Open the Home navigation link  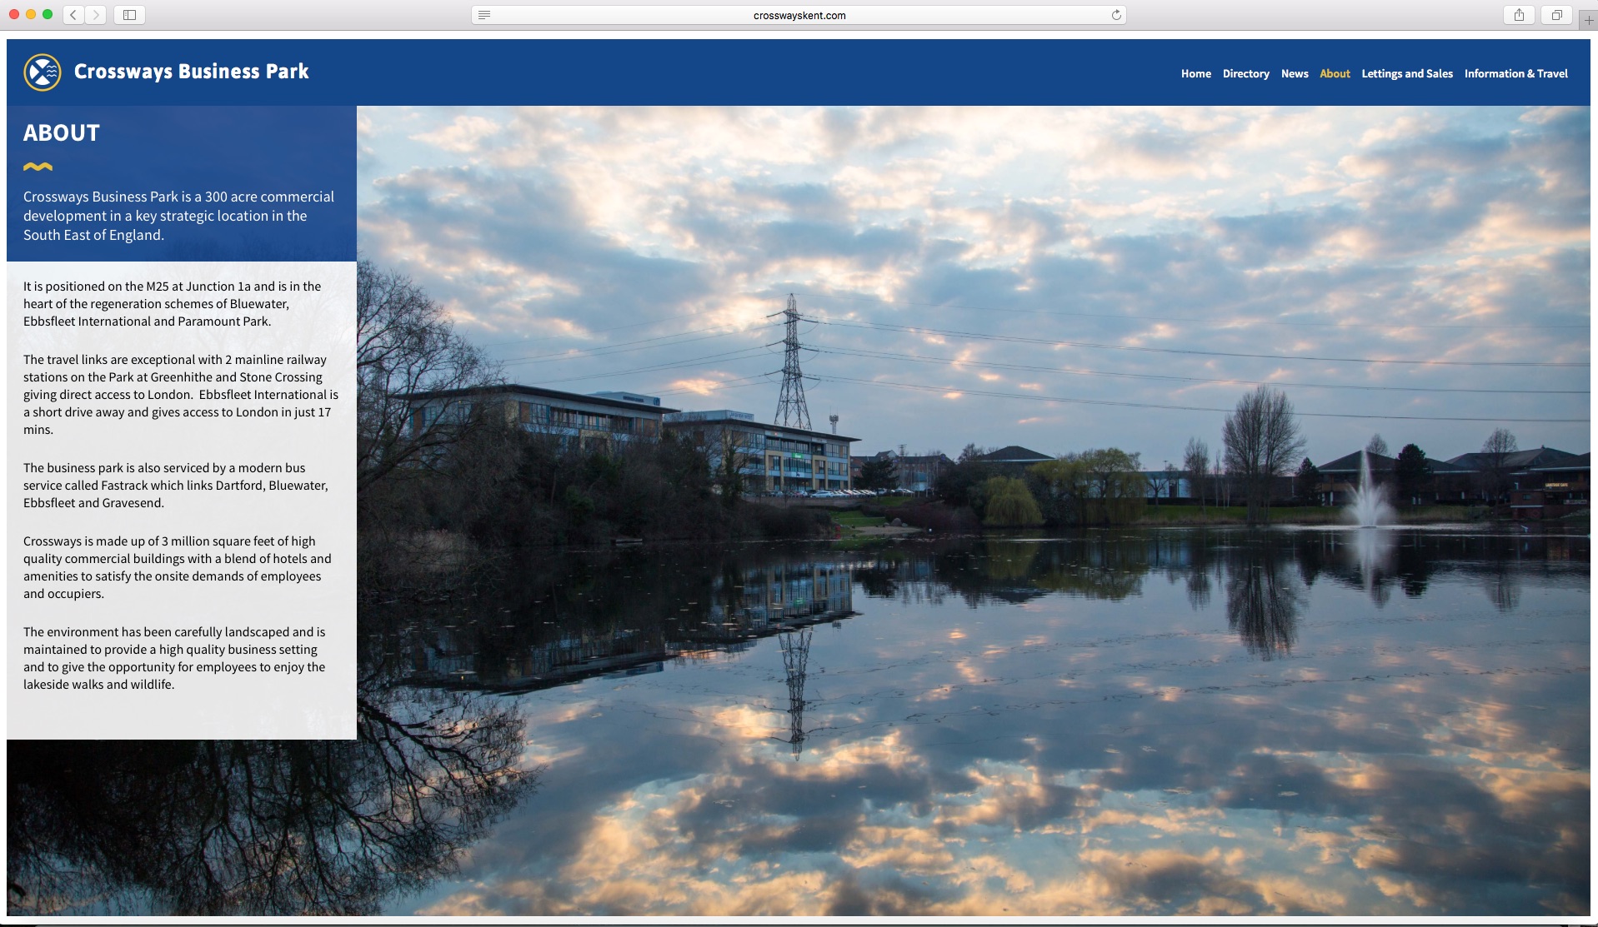1195,74
